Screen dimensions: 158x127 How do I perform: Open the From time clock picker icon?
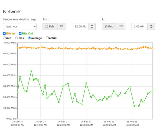[92, 26]
